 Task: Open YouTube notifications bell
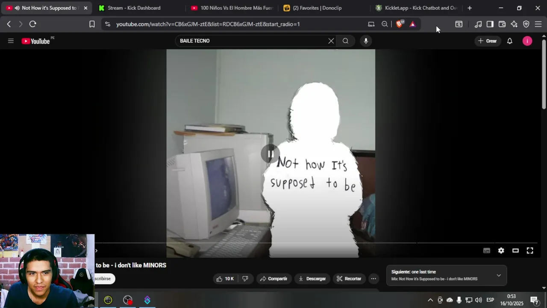click(x=509, y=41)
